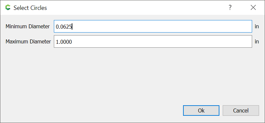This screenshot has width=265, height=123.
Task: Click the gap between Ok and Cancel
Action: click(221, 111)
